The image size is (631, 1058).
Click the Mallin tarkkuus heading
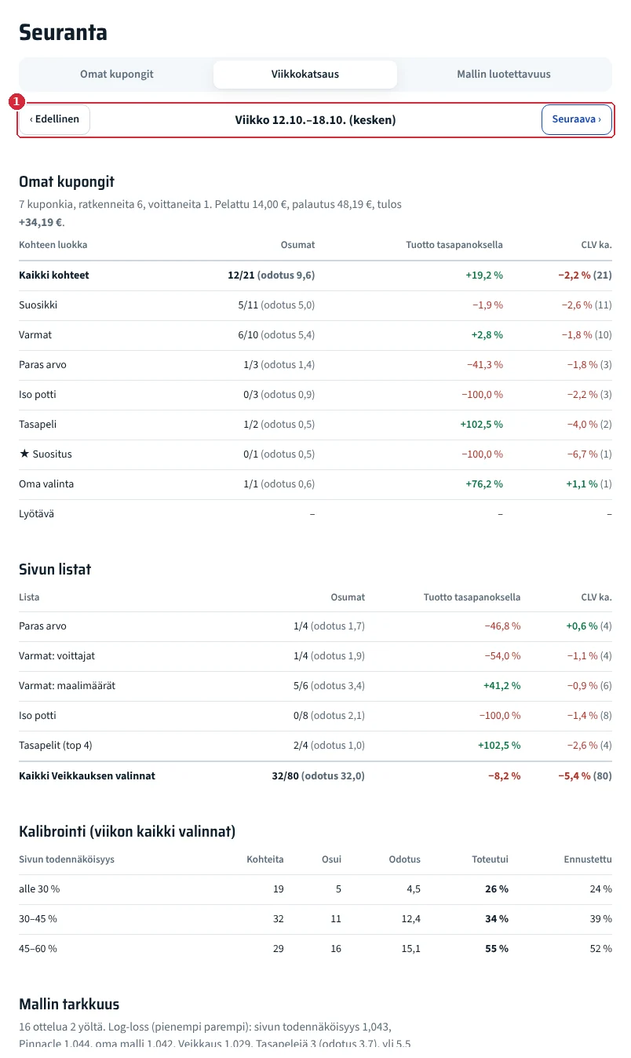click(x=69, y=1004)
